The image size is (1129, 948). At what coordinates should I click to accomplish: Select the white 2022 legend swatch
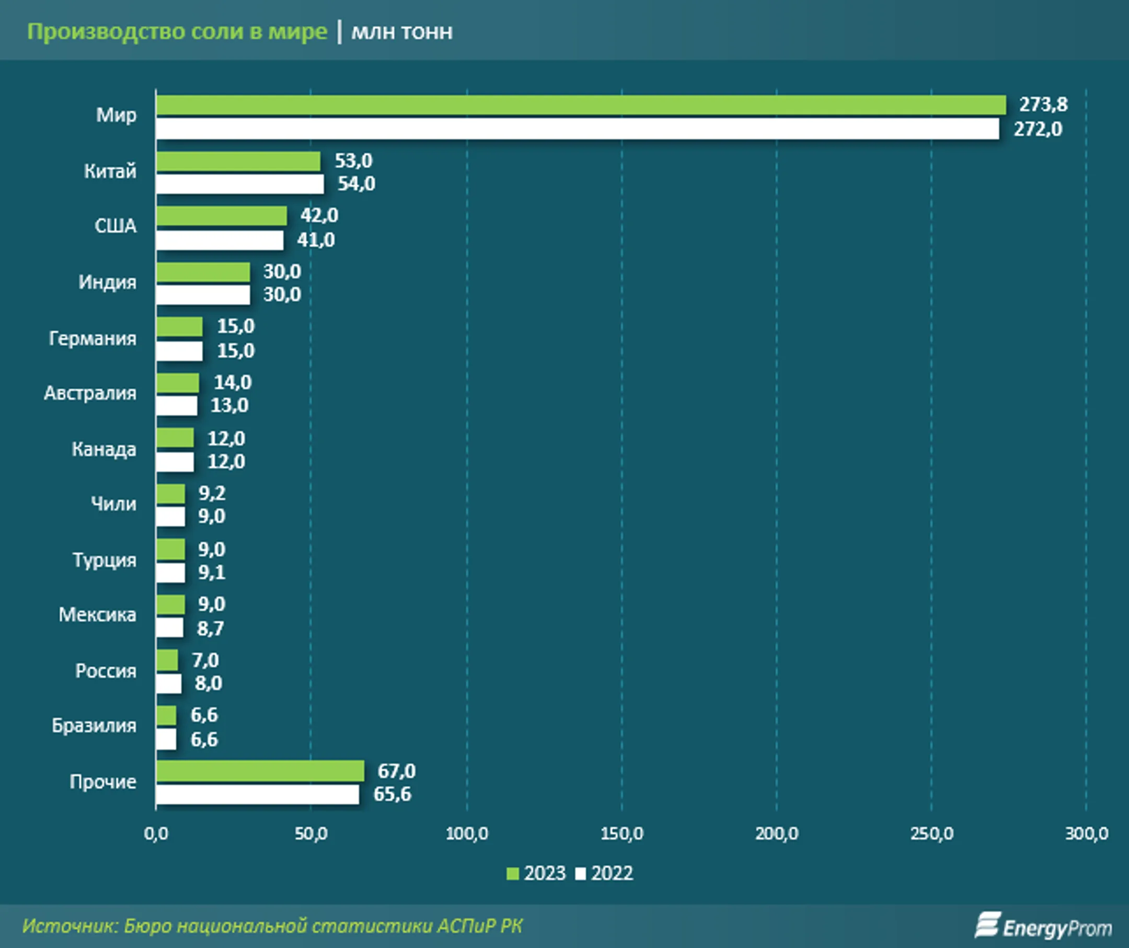point(580,873)
